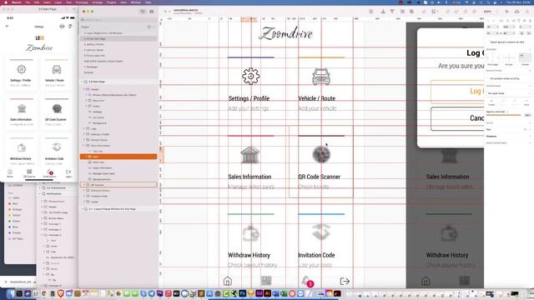Select the Withdraw History group in layer list

tap(100, 191)
